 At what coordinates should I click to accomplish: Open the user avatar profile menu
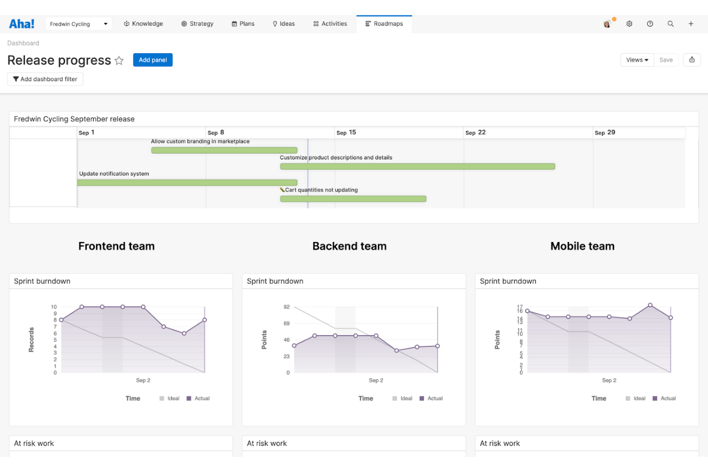607,24
